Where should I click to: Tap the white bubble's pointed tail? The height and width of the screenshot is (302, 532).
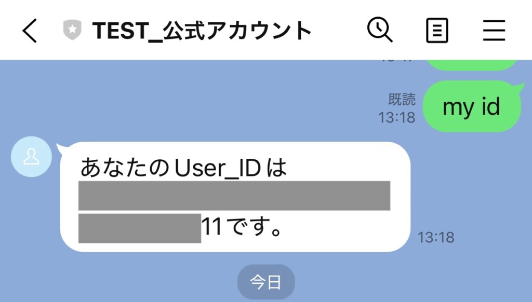pyautogui.click(x=61, y=149)
